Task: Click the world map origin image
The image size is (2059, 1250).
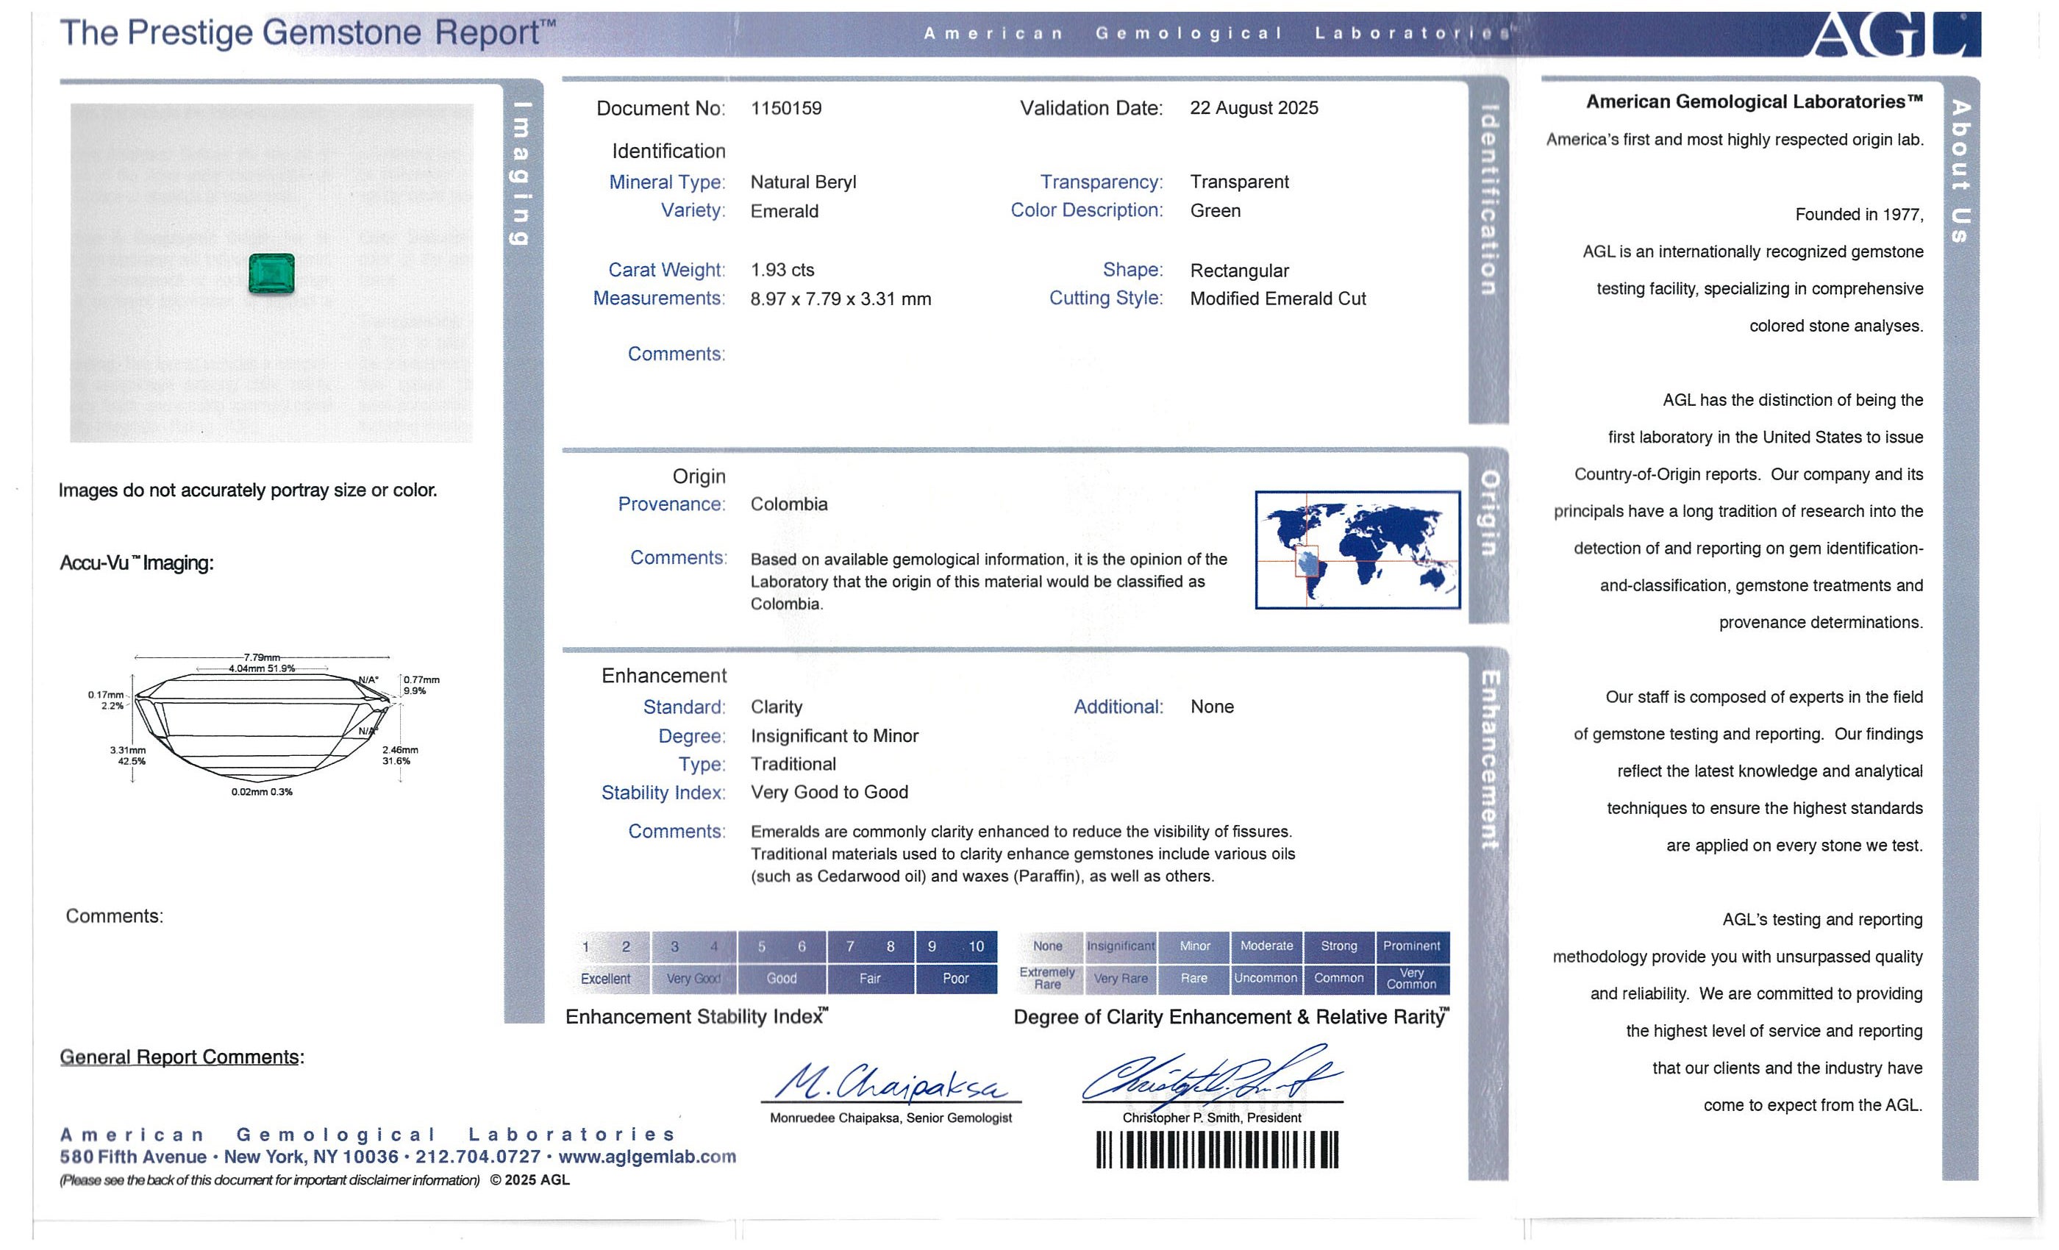Action: click(1357, 550)
